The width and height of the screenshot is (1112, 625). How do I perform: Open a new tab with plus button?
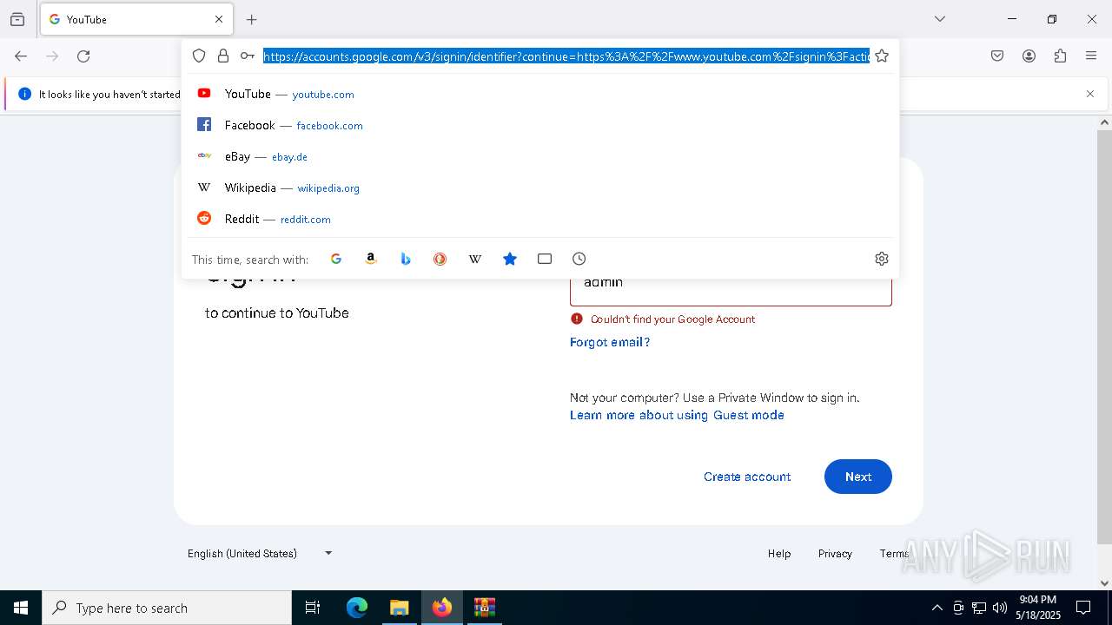(252, 19)
